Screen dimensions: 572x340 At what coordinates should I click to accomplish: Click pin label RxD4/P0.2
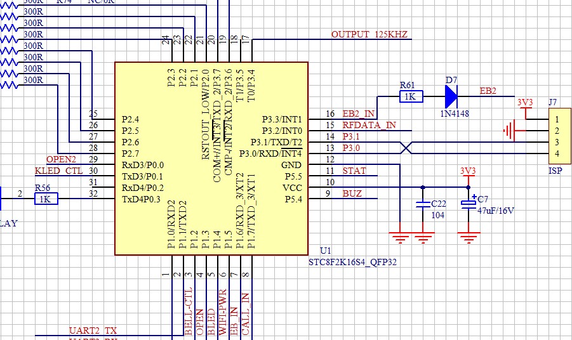pyautogui.click(x=143, y=188)
